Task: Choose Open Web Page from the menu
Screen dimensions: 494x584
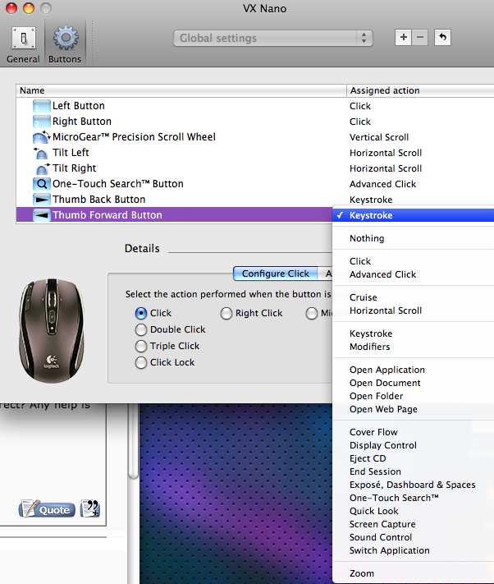Action: coord(414,409)
